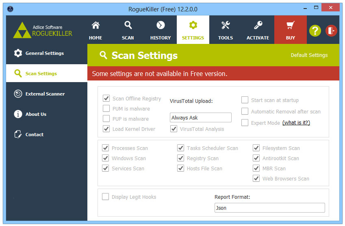
Task: Toggle Antirootkit Scan checkbox
Action: pyautogui.click(x=256, y=158)
